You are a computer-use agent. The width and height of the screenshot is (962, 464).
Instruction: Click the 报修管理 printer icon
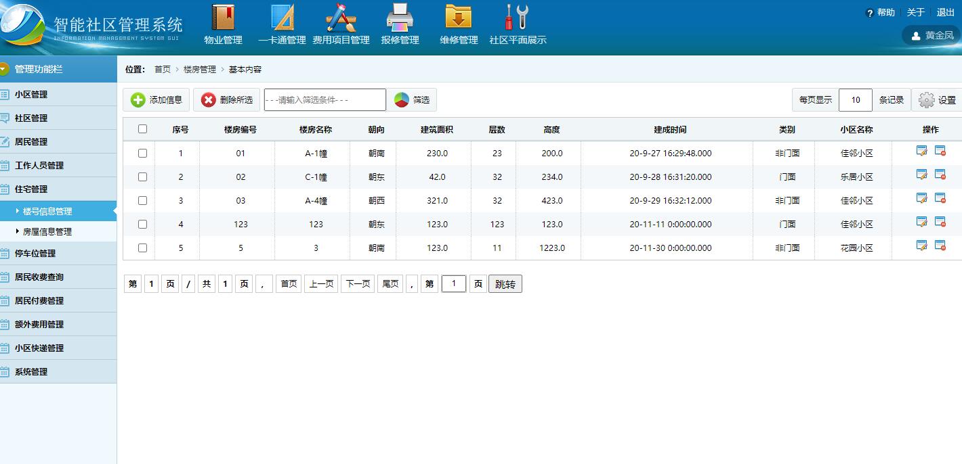click(x=400, y=18)
